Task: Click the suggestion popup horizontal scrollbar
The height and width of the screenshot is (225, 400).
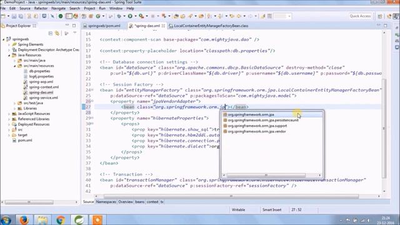Action: [x=266, y=175]
